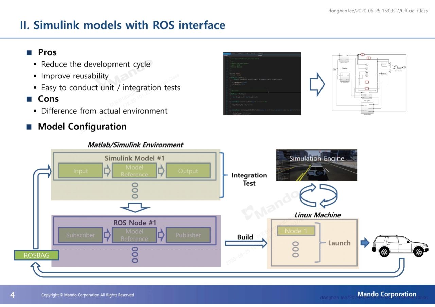Select the green 'Input' block
This screenshot has width=435, height=307.
(x=81, y=171)
